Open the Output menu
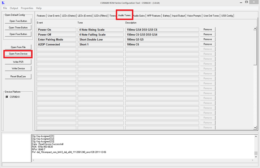260x168 pixels. click(x=14, y=8)
